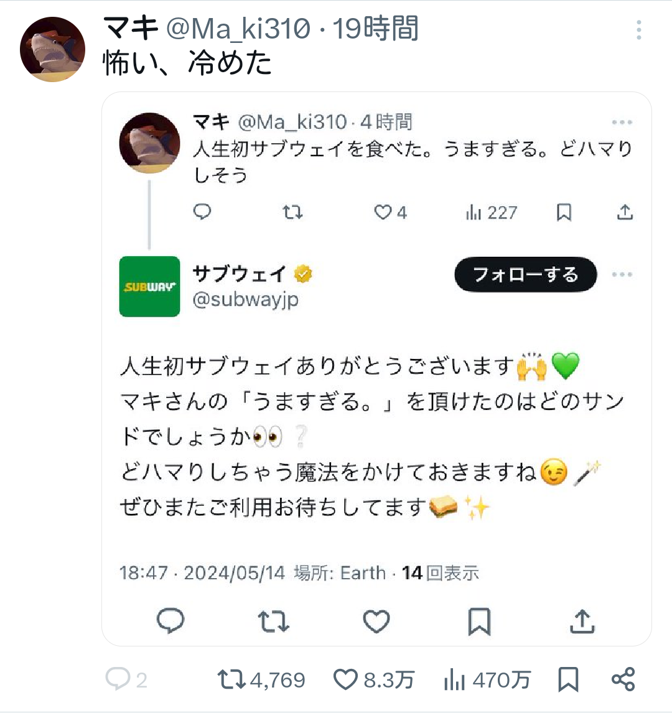Share the Subway reply via upload icon
This screenshot has height=718, width=672.
click(582, 622)
